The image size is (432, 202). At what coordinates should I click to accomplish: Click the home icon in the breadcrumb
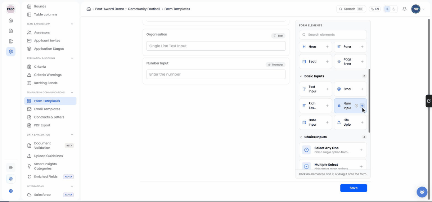point(89,9)
